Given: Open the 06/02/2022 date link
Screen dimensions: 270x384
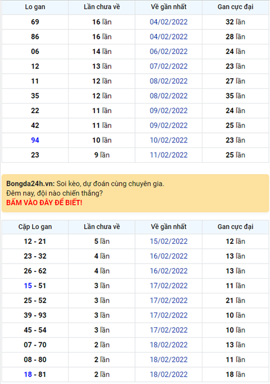Looking at the screenshot, I should pyautogui.click(x=169, y=51).
